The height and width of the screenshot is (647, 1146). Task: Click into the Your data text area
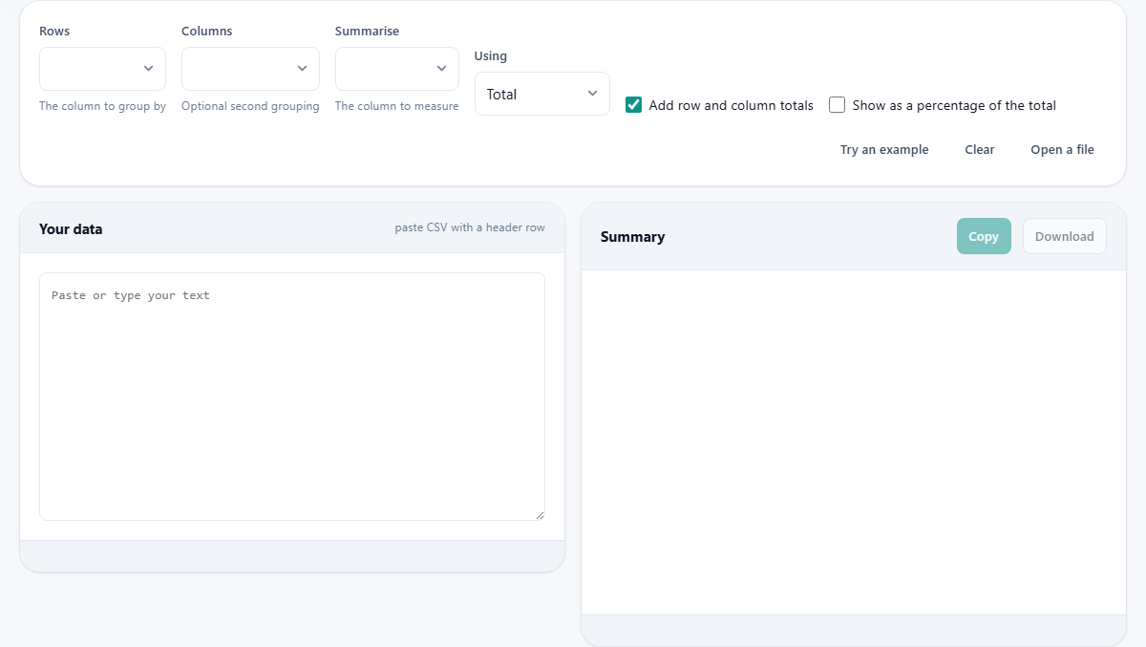click(x=292, y=397)
